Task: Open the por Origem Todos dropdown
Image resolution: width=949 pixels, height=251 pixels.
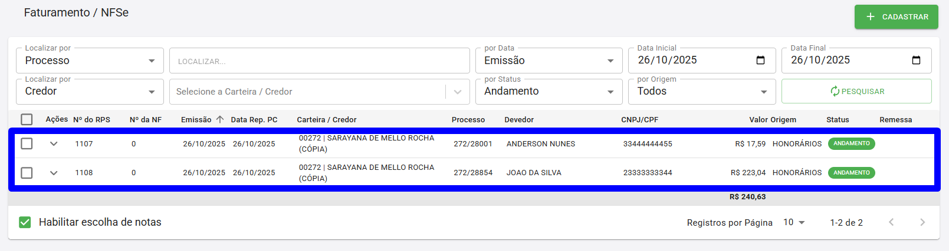Action: (702, 92)
